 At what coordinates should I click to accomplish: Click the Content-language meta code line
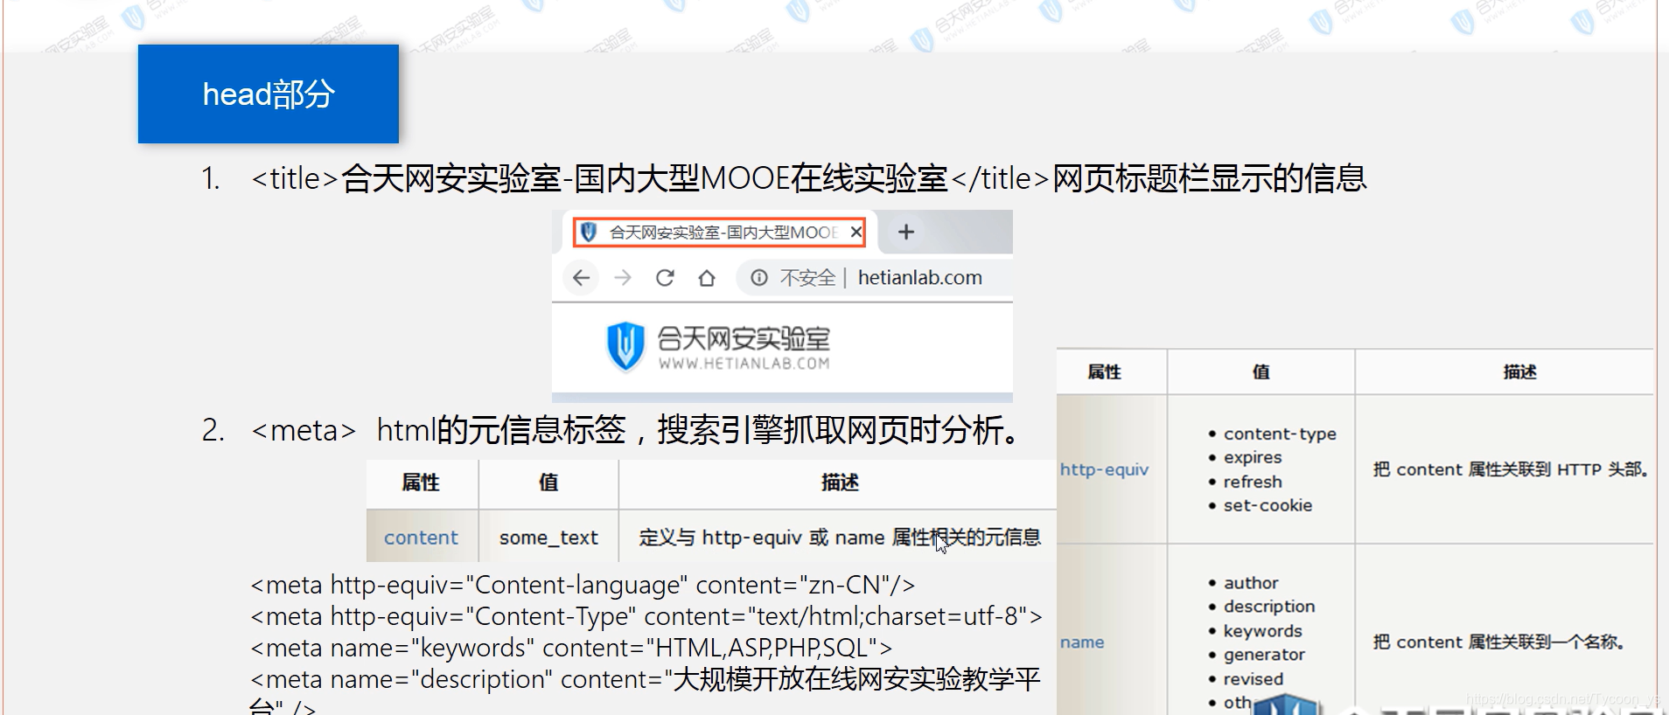(x=583, y=585)
